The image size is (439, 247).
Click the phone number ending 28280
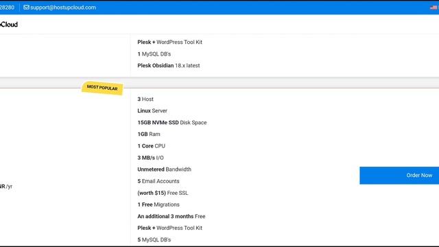click(7, 8)
